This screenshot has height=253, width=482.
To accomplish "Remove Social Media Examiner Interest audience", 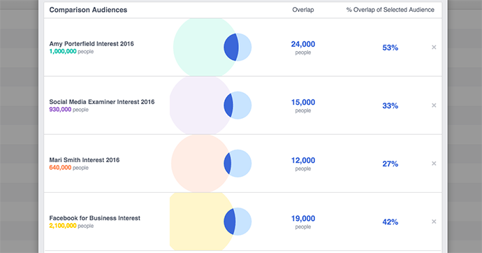I will 434,105.
